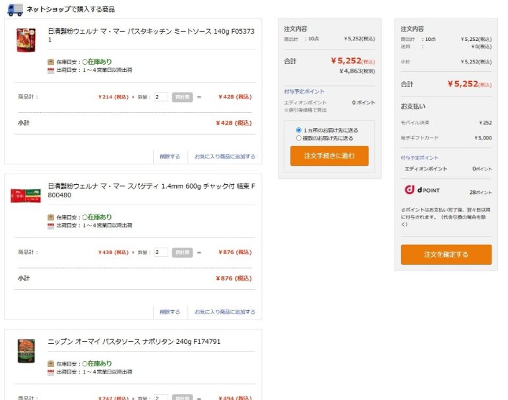Image resolution: width=508 pixels, height=400 pixels.
Task: Click the d POINT logo icon
Action: (x=410, y=190)
